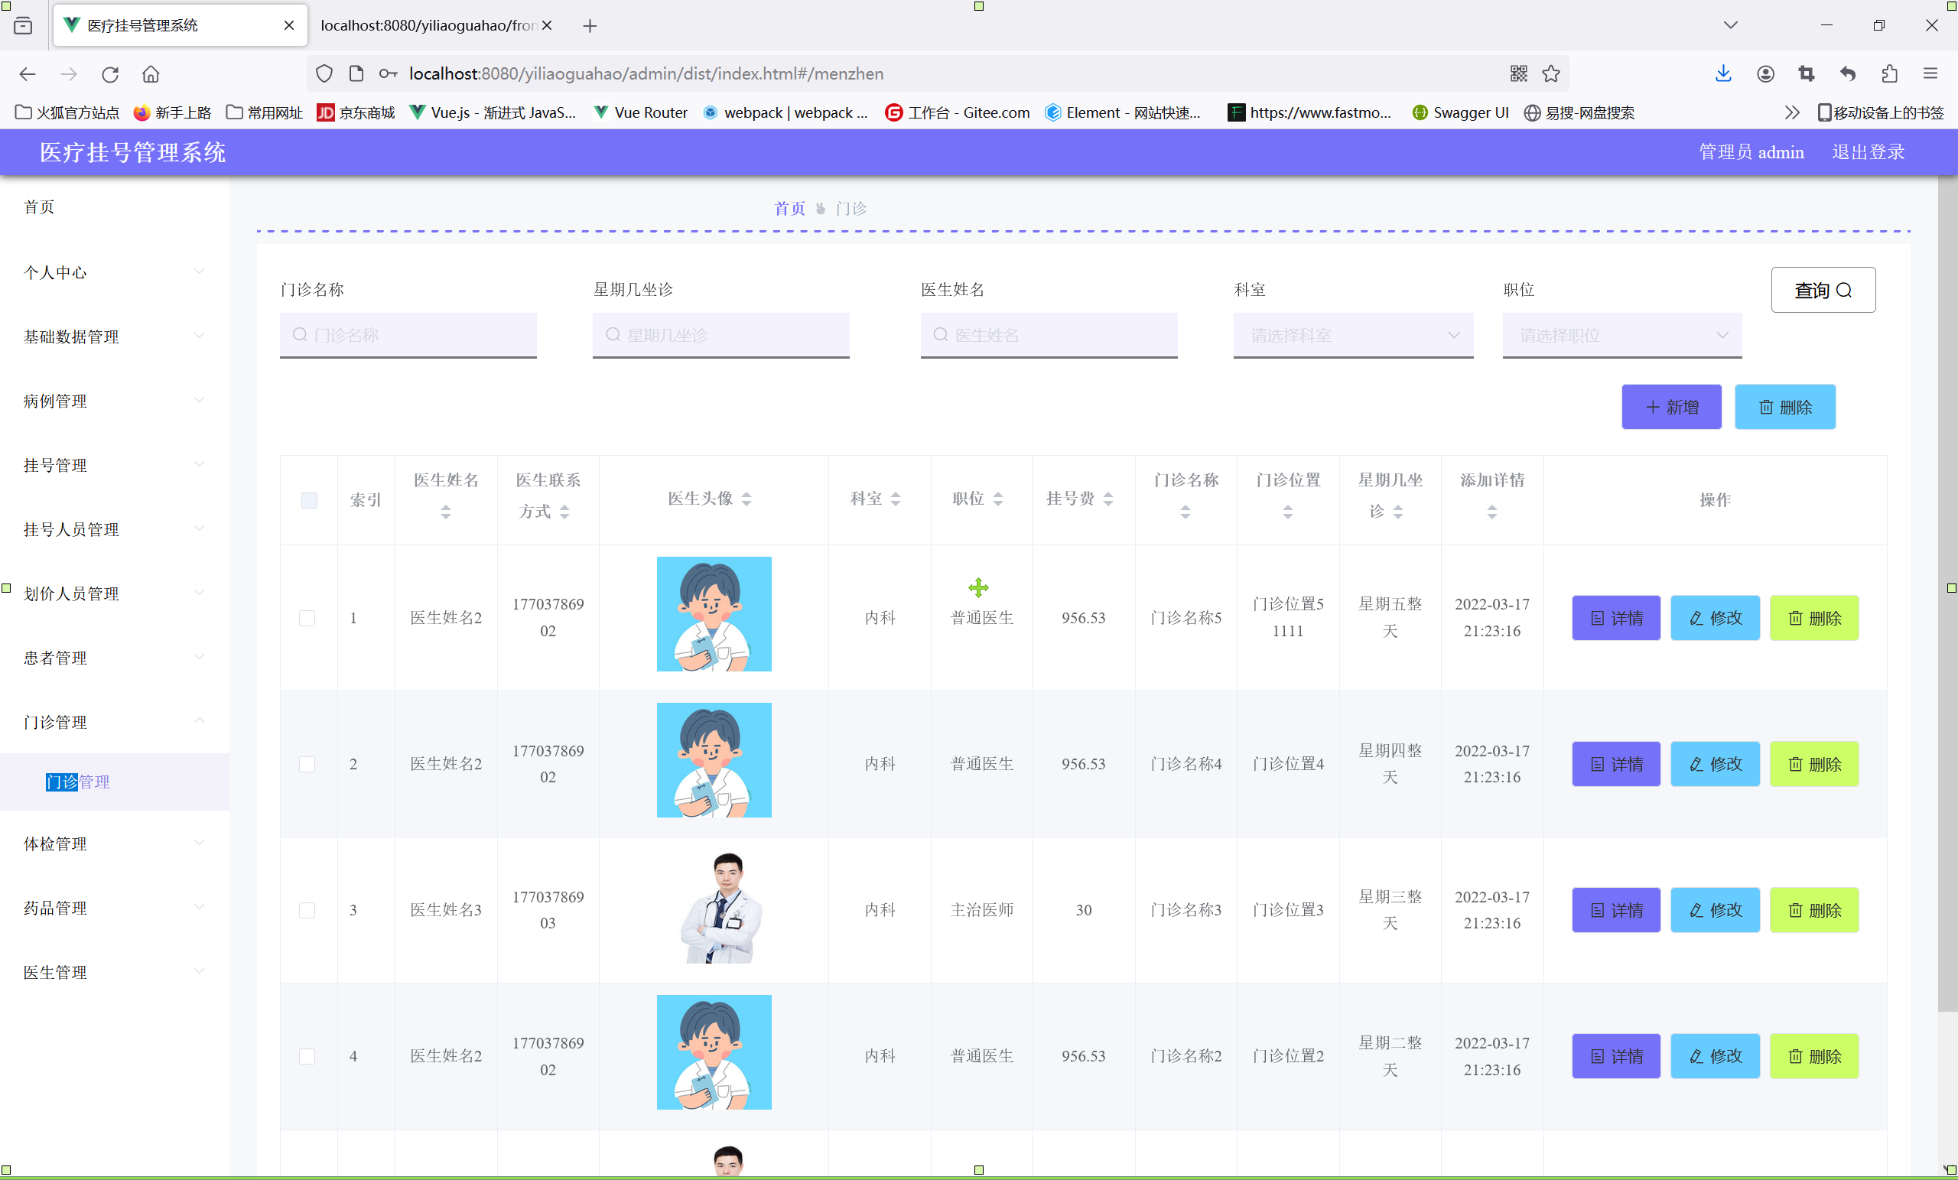Image resolution: width=1958 pixels, height=1180 pixels.
Task: Tick the checkbox for row 3
Action: [x=307, y=910]
